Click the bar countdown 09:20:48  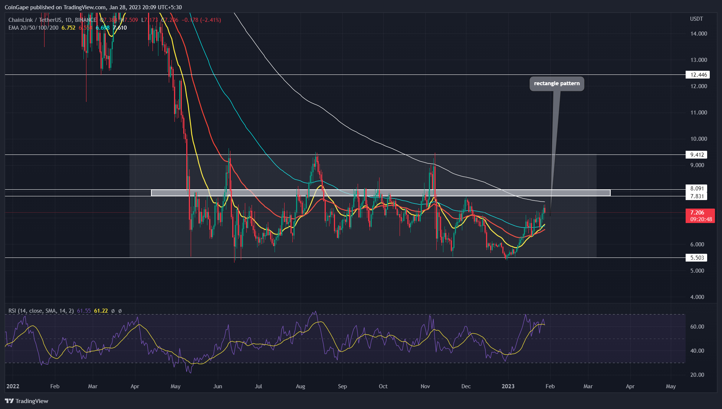[x=701, y=219]
